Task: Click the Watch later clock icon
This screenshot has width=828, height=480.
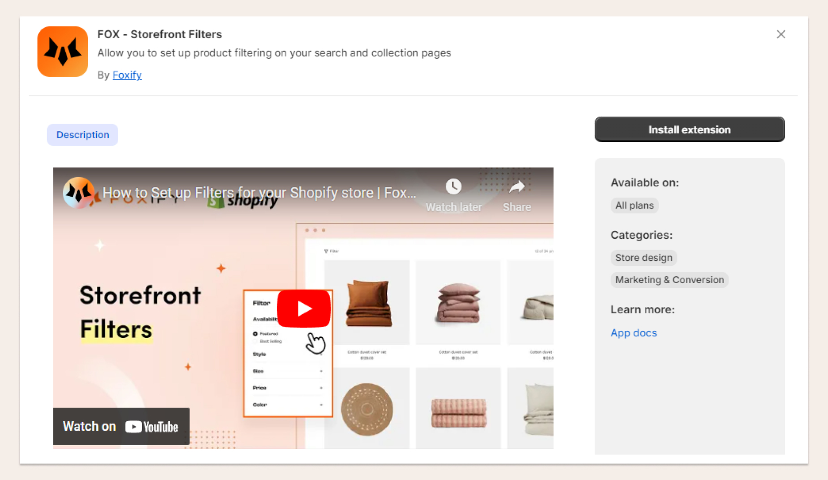Action: (x=453, y=186)
